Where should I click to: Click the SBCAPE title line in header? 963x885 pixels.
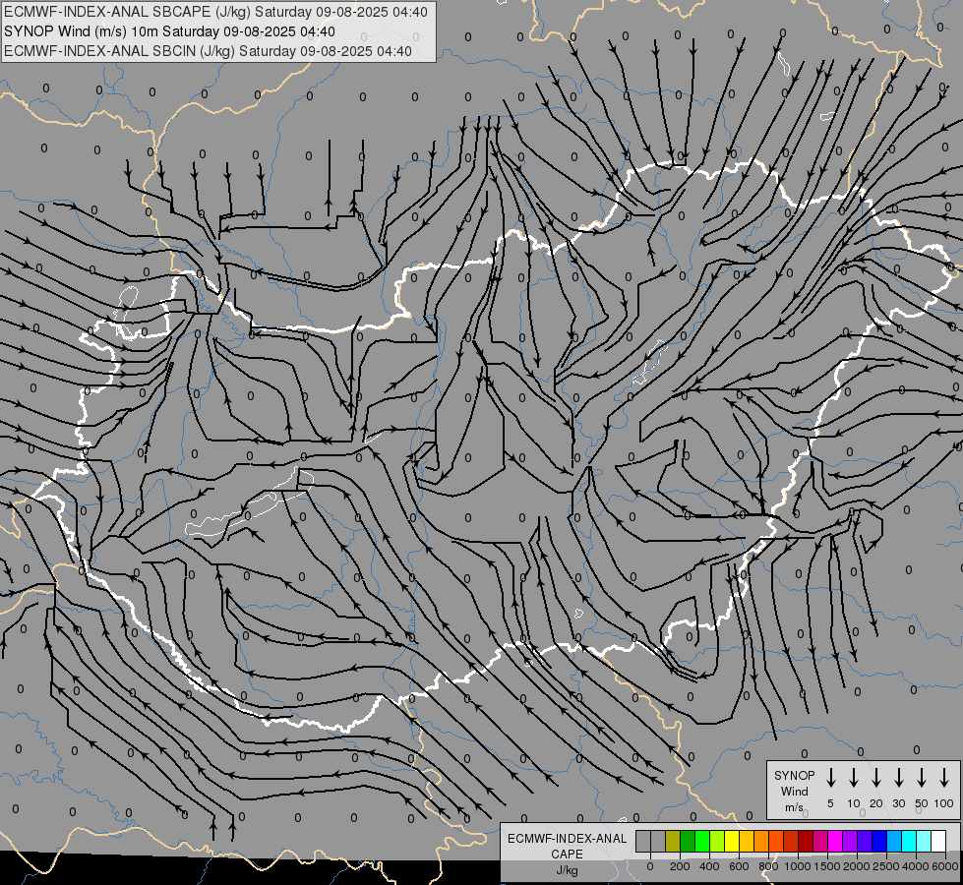tap(215, 12)
